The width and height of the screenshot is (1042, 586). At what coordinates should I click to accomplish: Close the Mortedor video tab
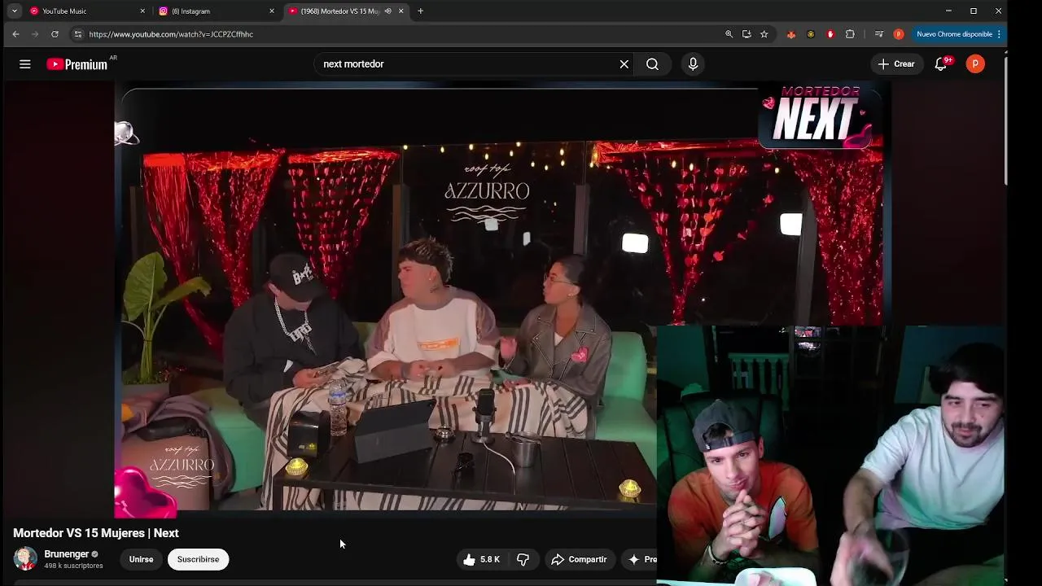(401, 11)
